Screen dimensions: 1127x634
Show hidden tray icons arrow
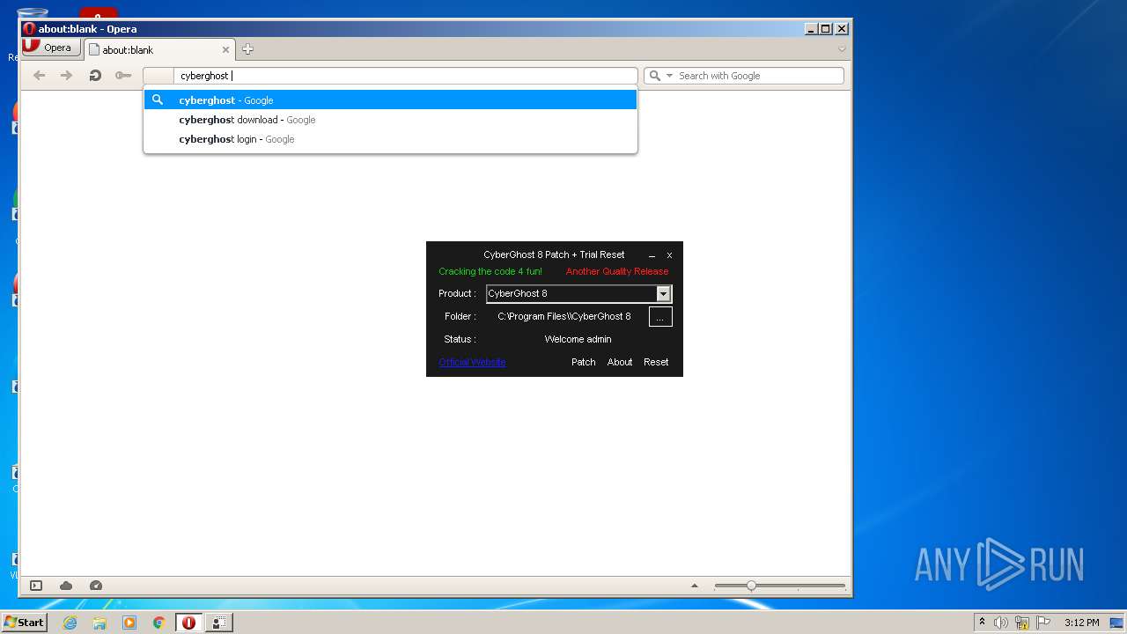(982, 623)
